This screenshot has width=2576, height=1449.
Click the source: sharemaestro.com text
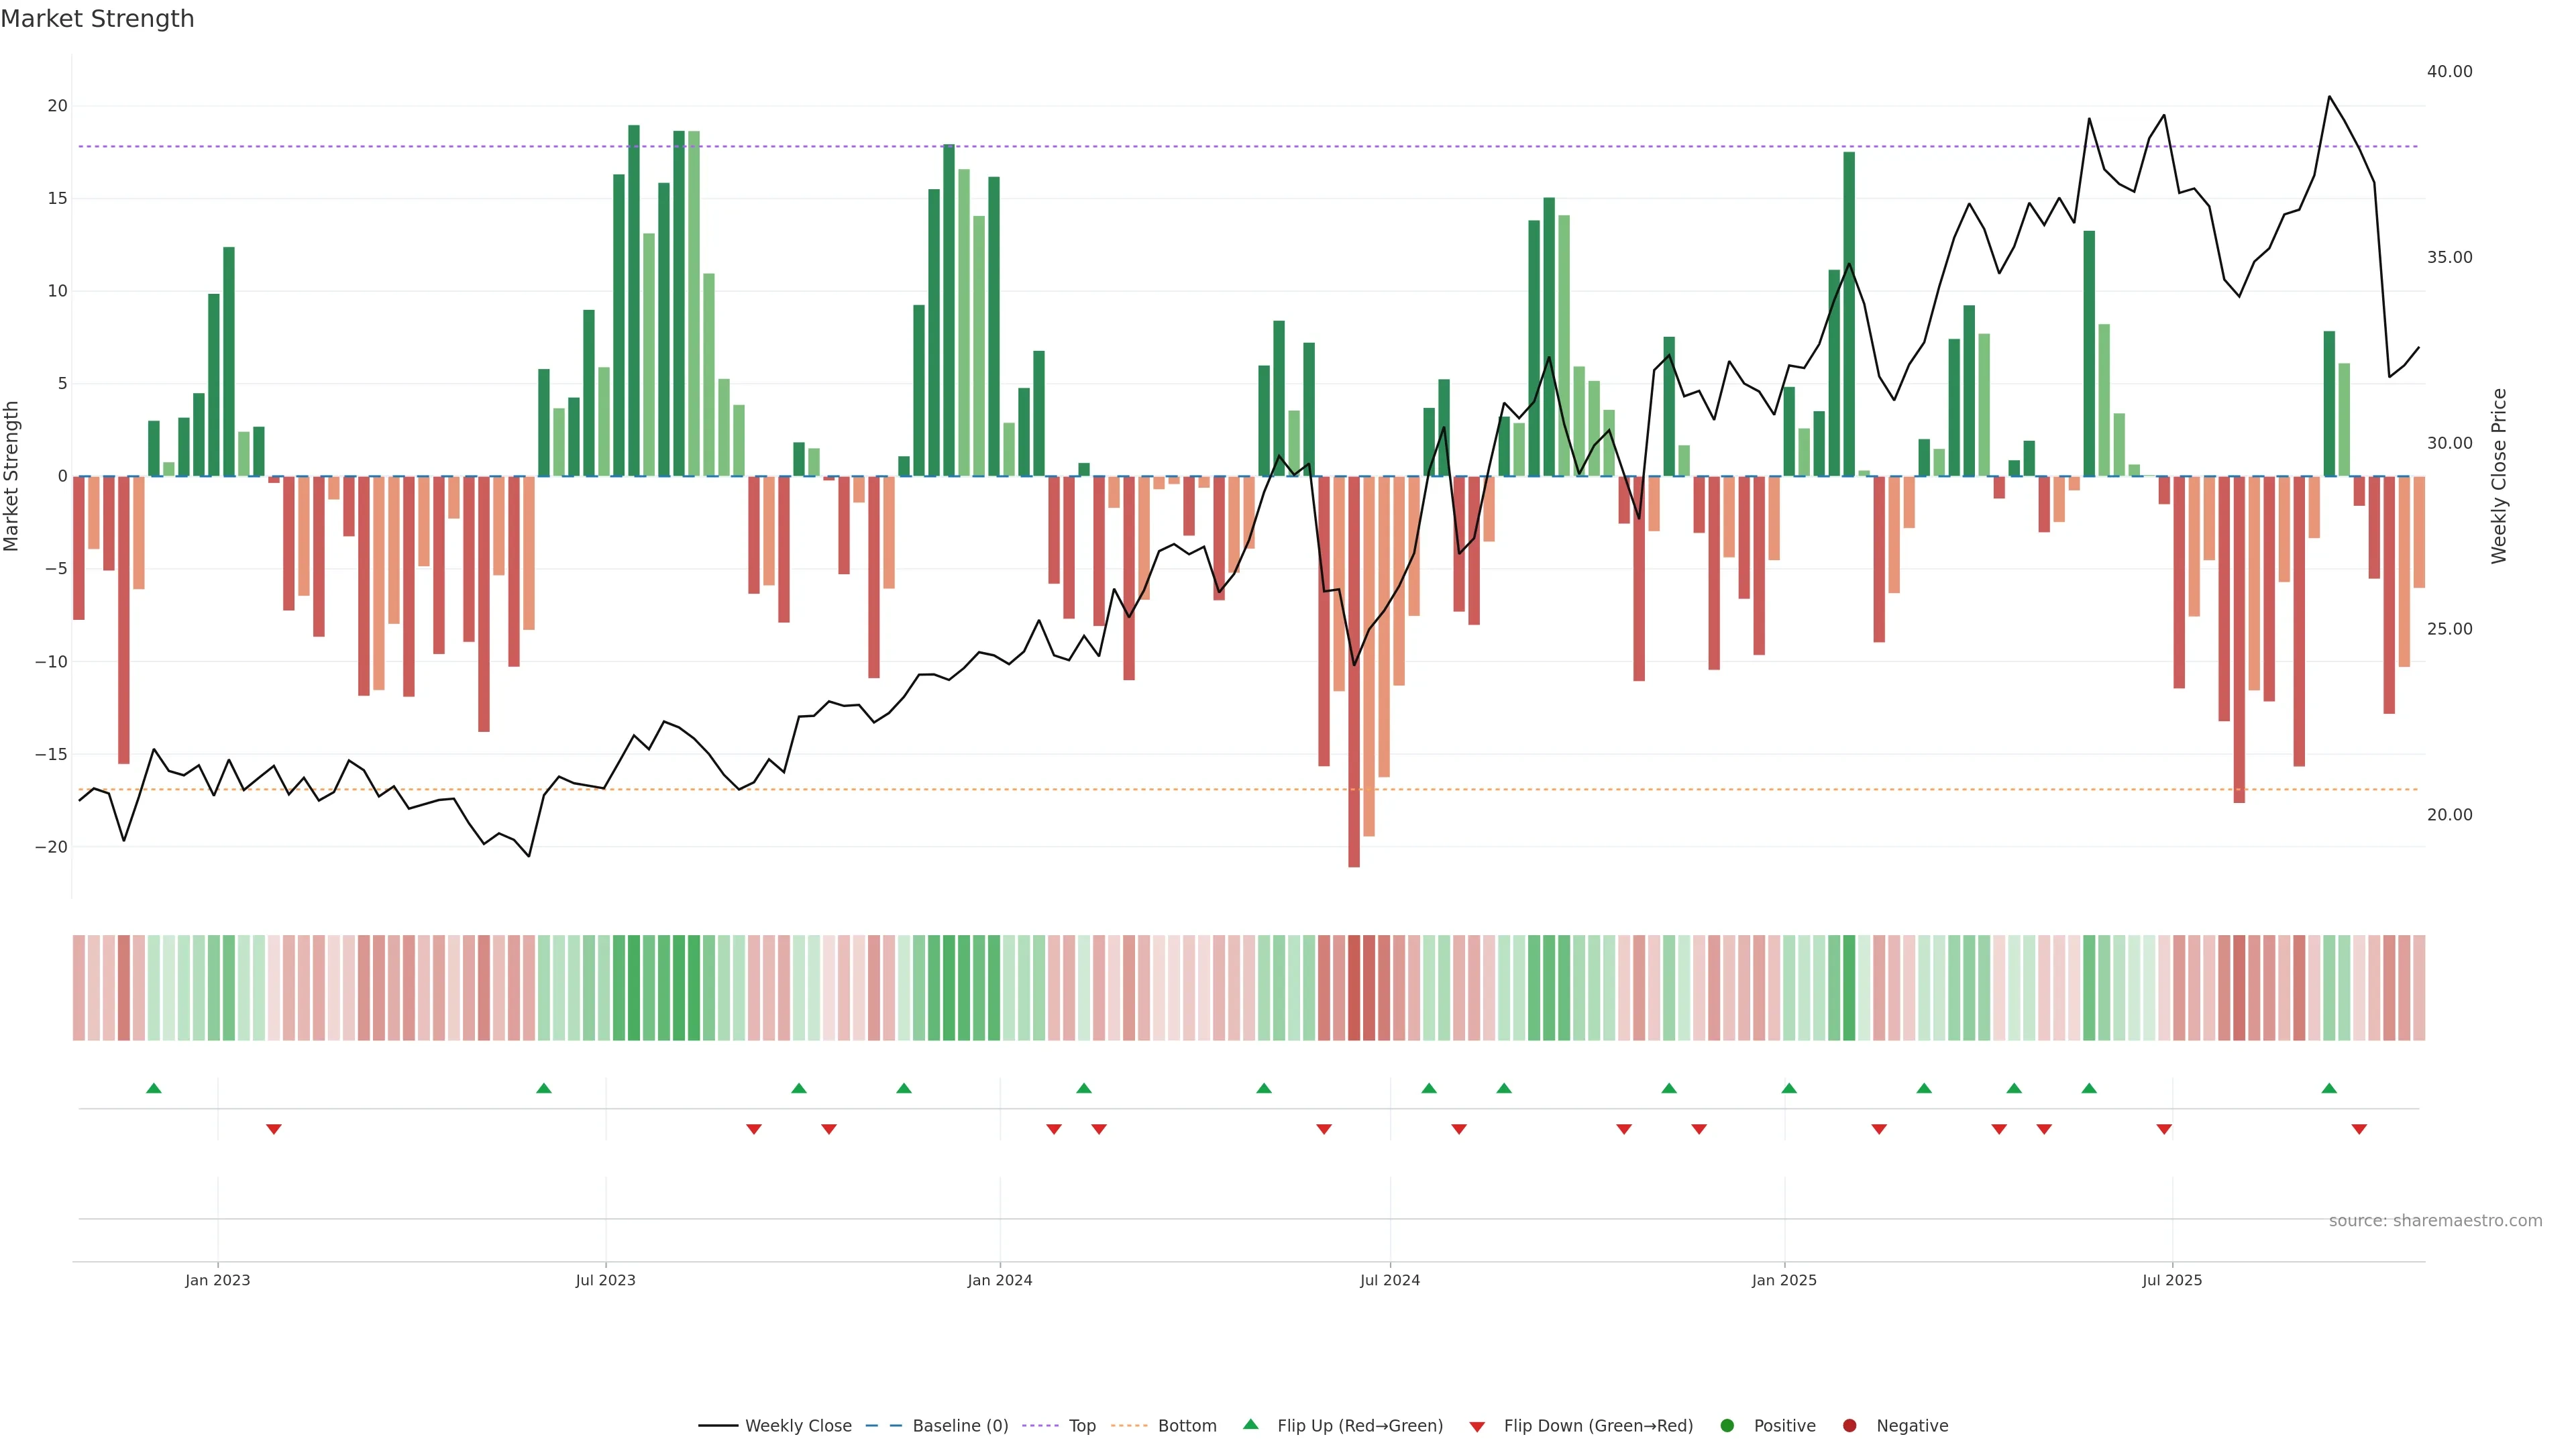pyautogui.click(x=2435, y=1221)
